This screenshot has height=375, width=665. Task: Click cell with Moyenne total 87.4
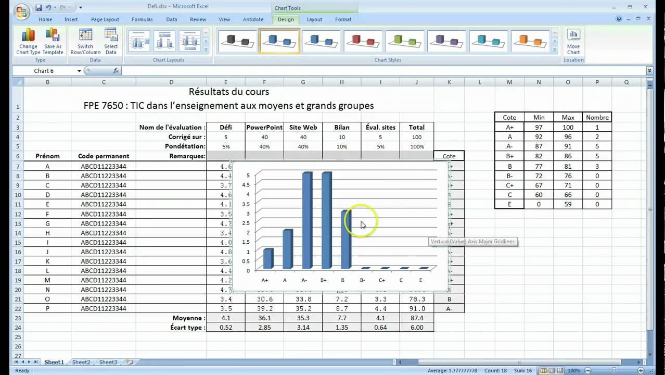click(416, 318)
